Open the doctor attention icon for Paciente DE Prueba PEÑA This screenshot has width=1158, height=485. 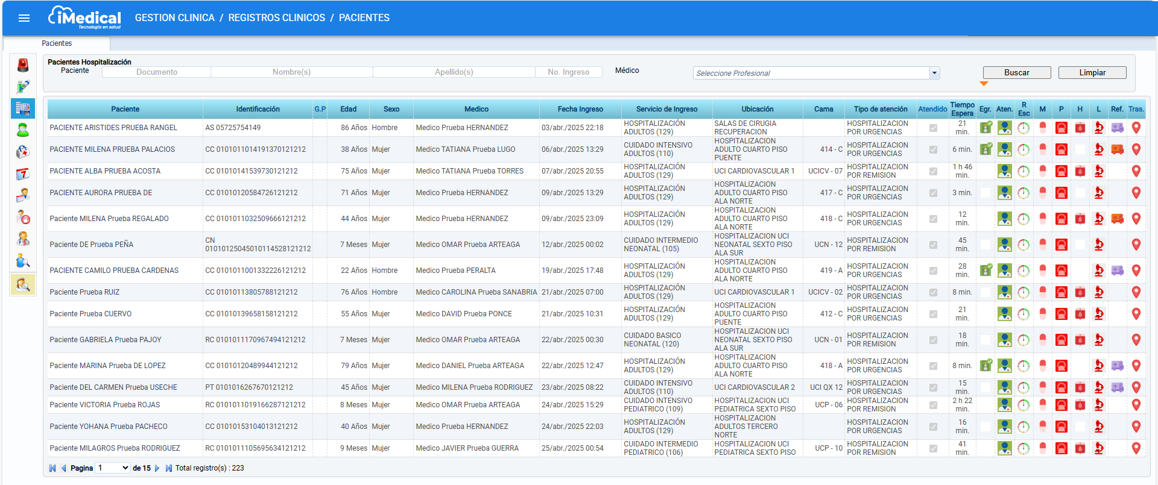(x=1005, y=245)
